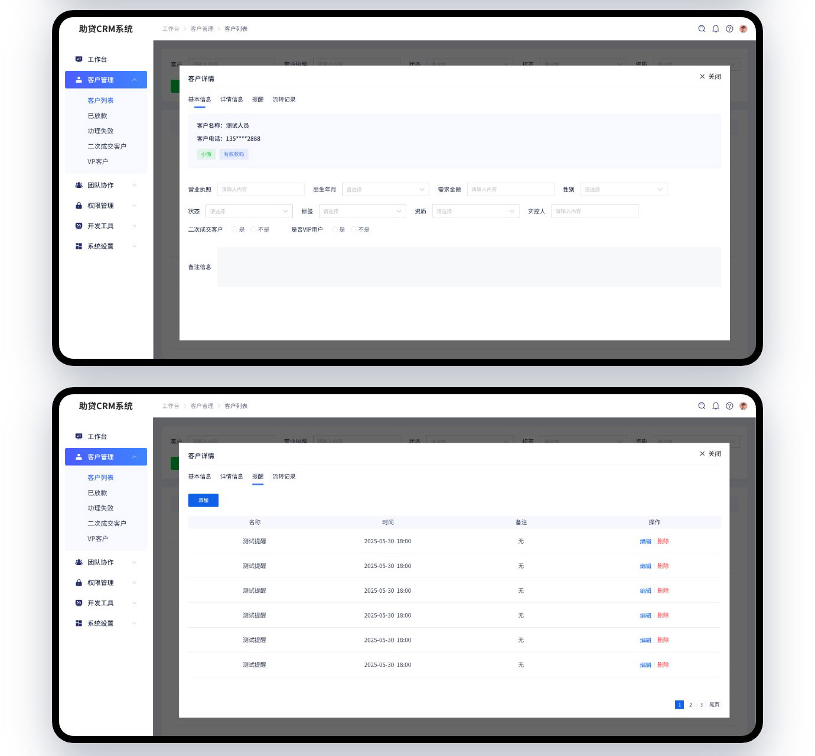
Task: Click the help question icon in the lower screen
Action: tap(729, 405)
